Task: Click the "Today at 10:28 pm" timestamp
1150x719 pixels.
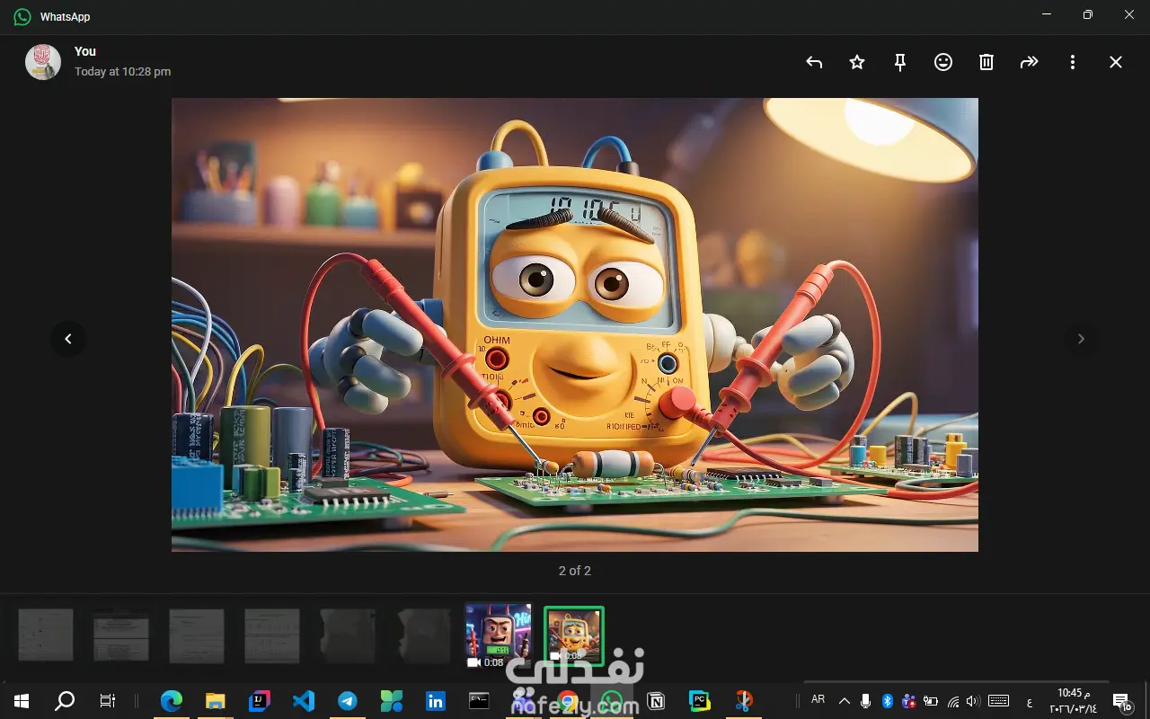Action: 122,71
